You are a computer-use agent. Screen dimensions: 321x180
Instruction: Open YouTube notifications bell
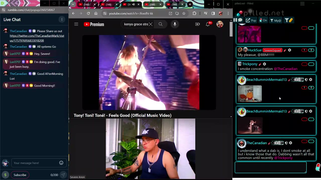tap(208, 24)
